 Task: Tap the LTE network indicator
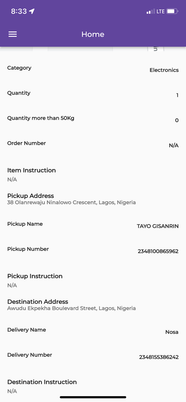coord(160,11)
